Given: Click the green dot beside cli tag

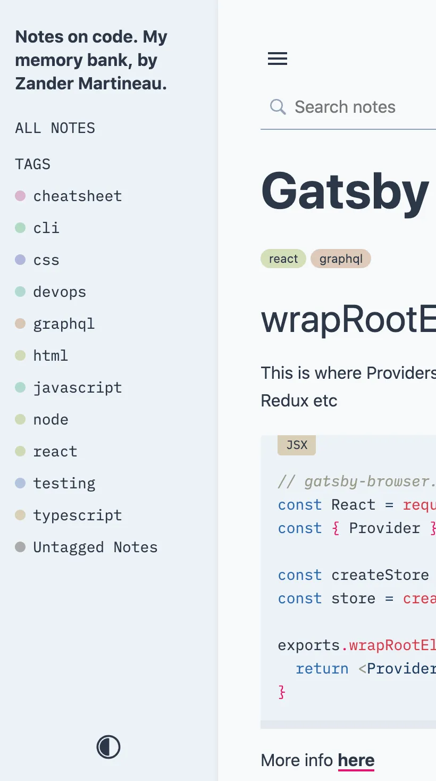Looking at the screenshot, I should (20, 227).
